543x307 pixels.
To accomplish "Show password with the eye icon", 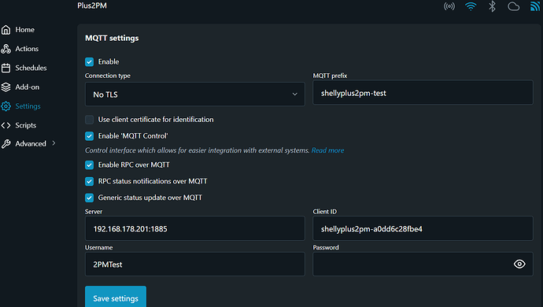I will pos(519,264).
